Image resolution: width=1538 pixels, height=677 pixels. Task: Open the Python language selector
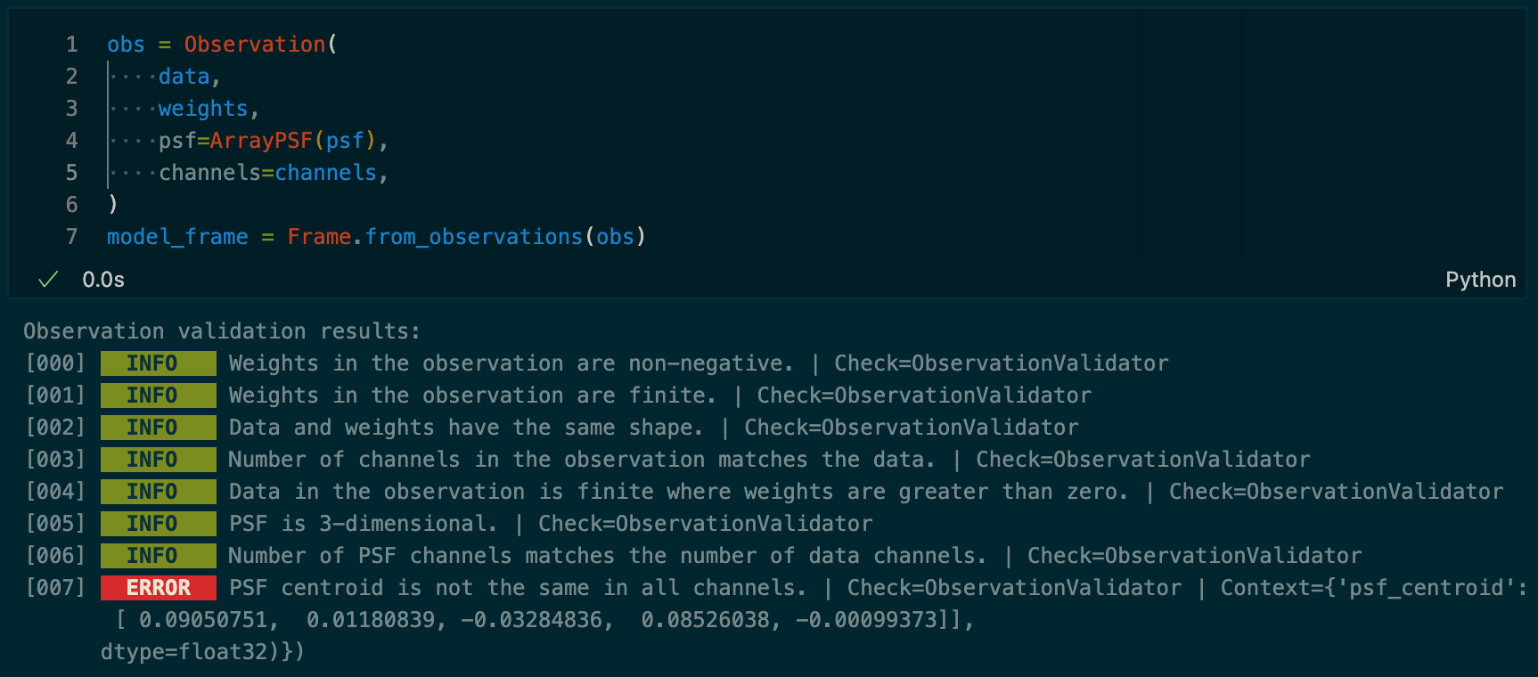(x=1480, y=280)
